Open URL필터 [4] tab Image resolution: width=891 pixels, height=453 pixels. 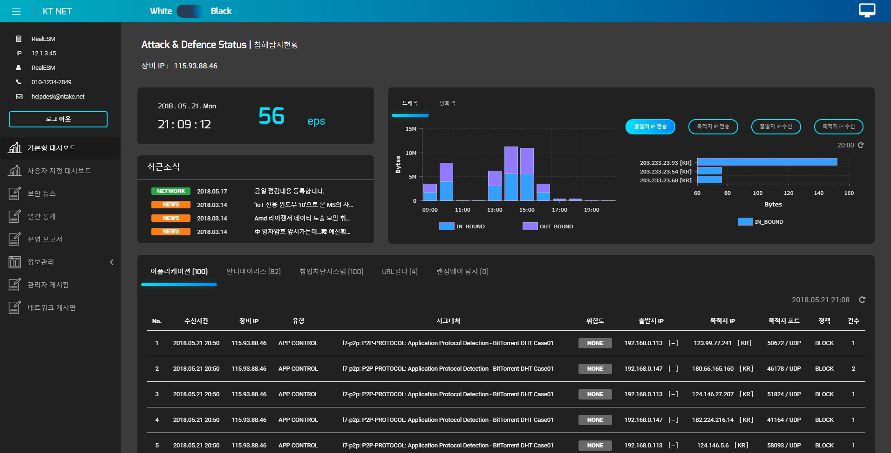pyautogui.click(x=400, y=272)
